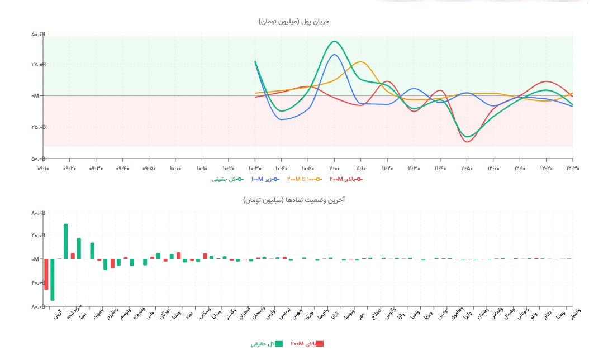Click the red negative آریان bar
This screenshot has height=351, width=594.
coord(46,274)
